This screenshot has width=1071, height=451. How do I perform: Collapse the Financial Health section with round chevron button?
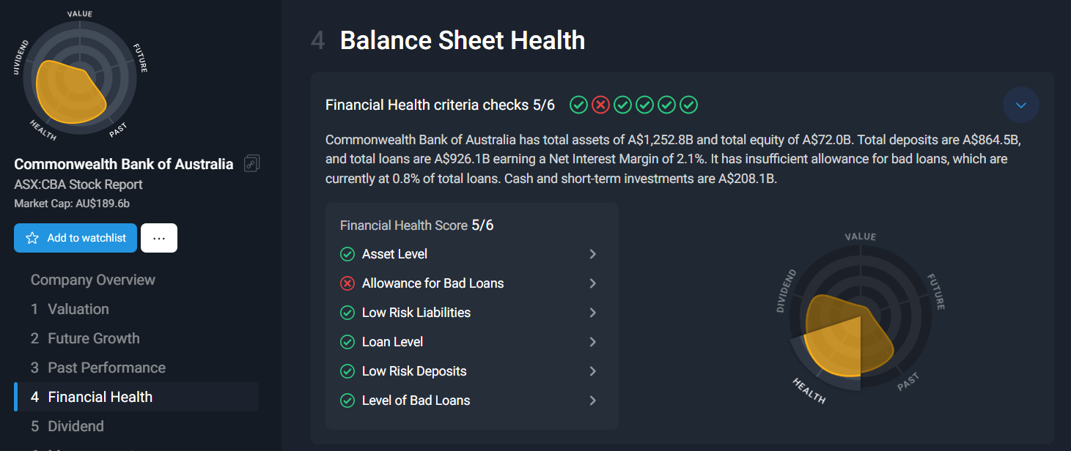coord(1021,105)
